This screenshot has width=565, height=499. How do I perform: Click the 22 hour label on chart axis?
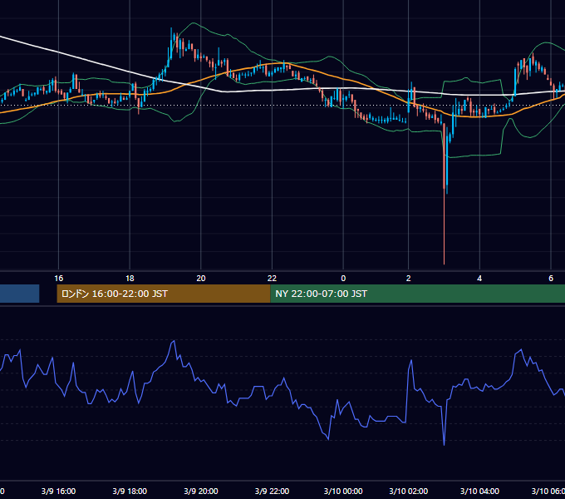point(272,279)
